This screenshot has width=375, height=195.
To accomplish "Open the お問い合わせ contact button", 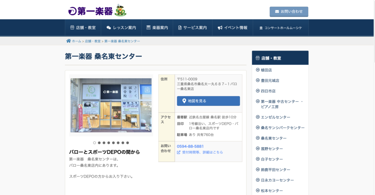I will point(289,11).
